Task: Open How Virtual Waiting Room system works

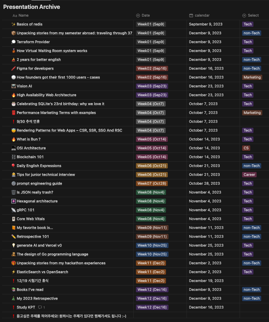Action: [x=52, y=51]
